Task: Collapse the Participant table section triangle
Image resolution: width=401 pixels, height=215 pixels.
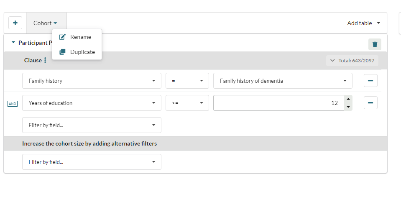Action: tap(13, 43)
